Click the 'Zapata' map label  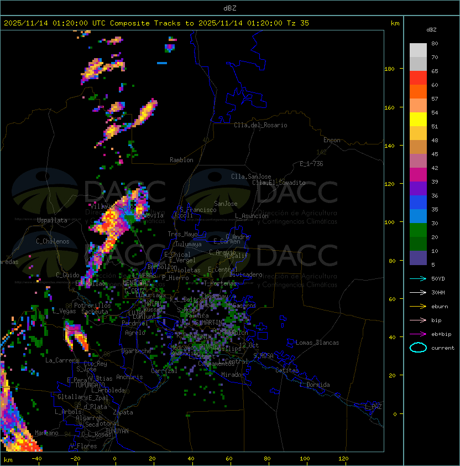(123, 412)
